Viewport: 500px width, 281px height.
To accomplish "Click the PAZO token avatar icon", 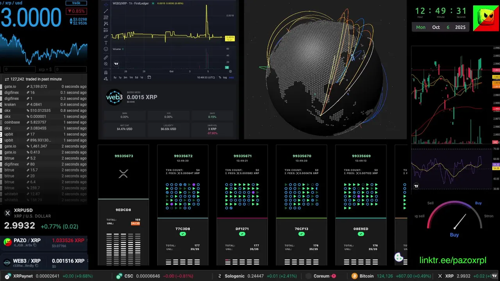I will click(x=7, y=242).
